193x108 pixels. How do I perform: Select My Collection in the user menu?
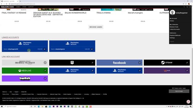(x=174, y=25)
